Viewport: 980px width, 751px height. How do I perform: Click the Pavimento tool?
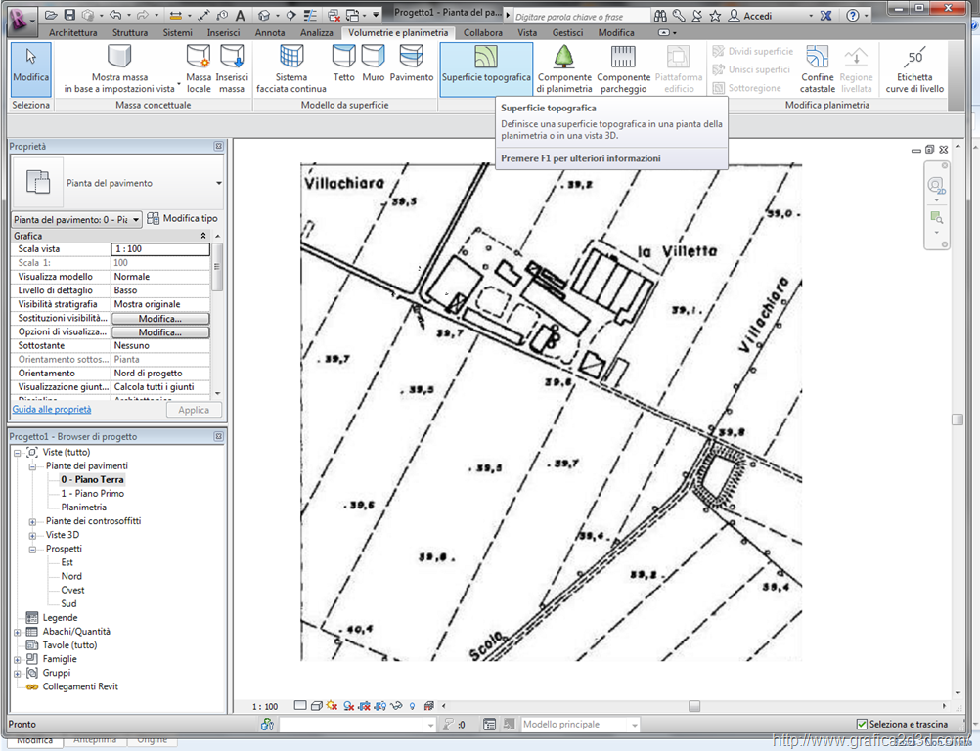click(x=411, y=64)
